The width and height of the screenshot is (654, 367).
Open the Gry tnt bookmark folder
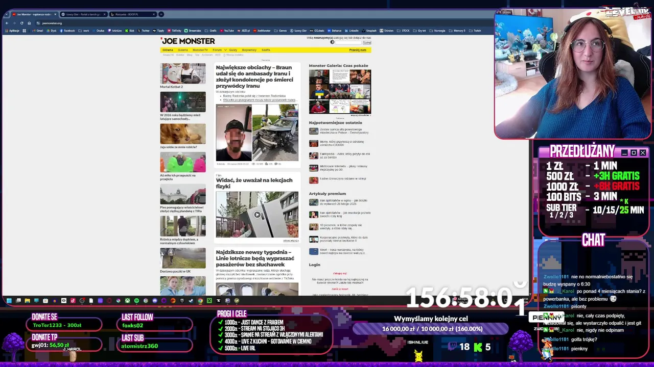point(419,31)
